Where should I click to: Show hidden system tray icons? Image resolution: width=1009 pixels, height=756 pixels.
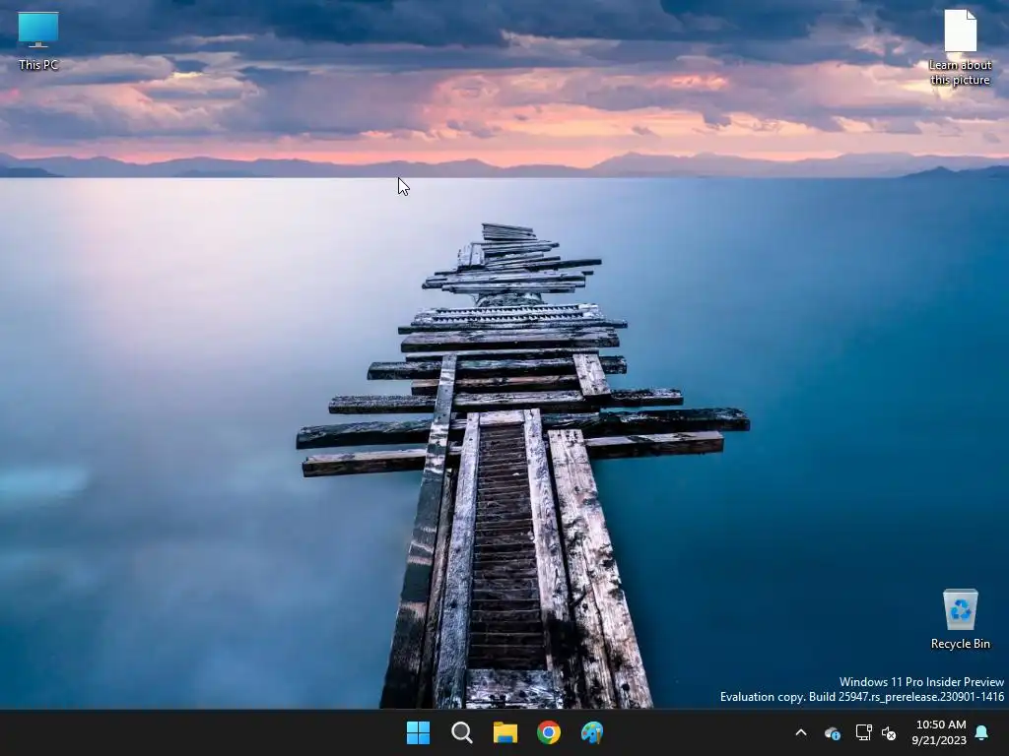(x=801, y=732)
